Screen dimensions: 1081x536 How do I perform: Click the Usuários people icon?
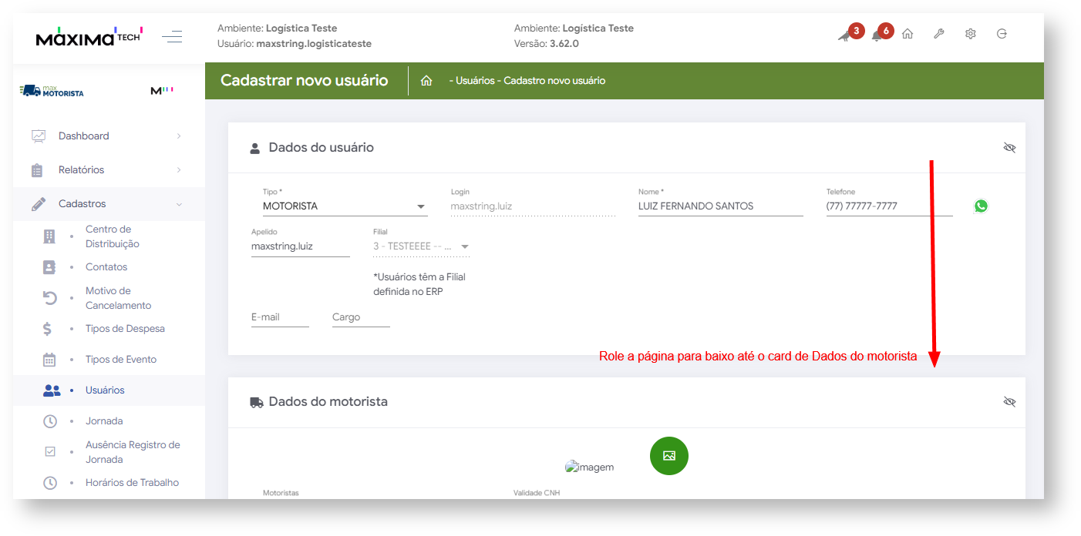(52, 390)
